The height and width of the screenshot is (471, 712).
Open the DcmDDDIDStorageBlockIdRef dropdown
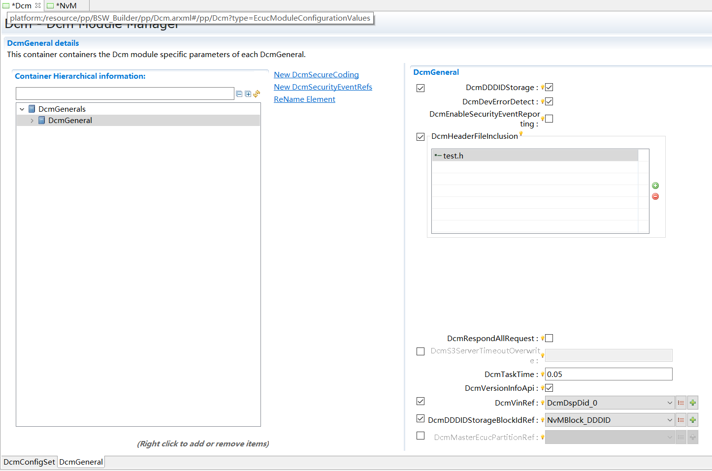[669, 420]
